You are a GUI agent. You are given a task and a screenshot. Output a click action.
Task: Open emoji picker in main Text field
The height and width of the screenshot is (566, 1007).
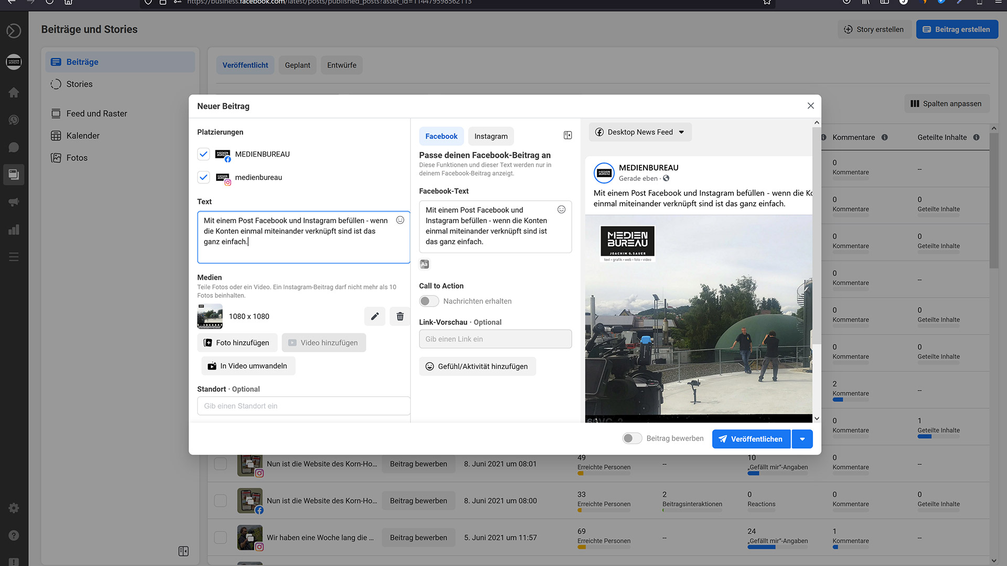click(x=400, y=220)
